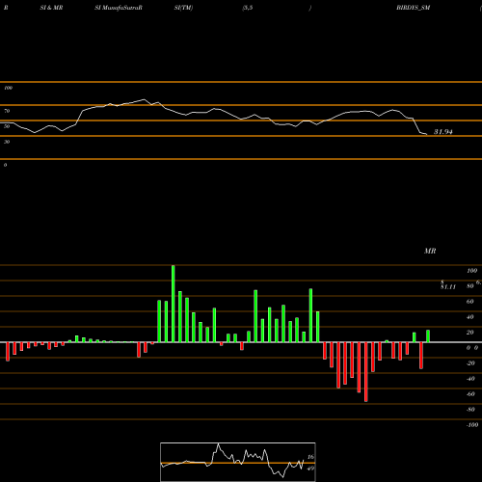Click the RSI axis label 70
The height and width of the screenshot is (482, 482).
click(7, 111)
